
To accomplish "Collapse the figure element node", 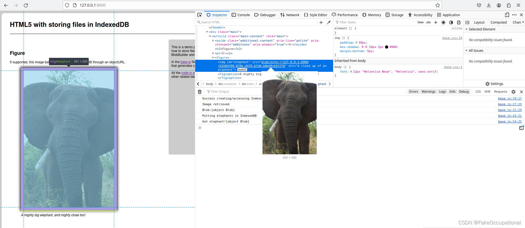I will pos(213,58).
